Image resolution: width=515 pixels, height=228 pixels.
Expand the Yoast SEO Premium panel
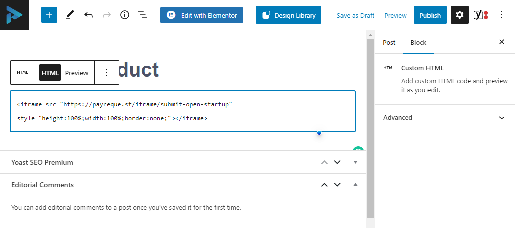click(x=355, y=162)
